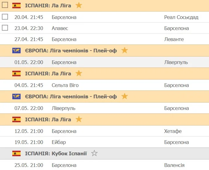Click the star on the Ла Ліга header above Сельта Віго
The width and height of the screenshot is (209, 170).
(x=79, y=74)
